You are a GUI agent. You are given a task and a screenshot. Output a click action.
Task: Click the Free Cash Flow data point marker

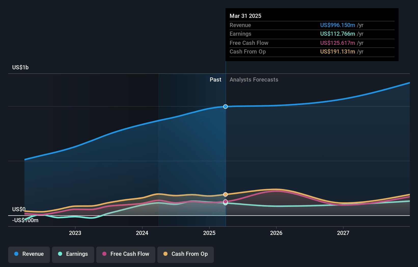[226, 202]
